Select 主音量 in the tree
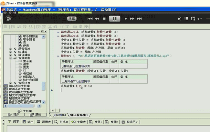 tap(27, 61)
